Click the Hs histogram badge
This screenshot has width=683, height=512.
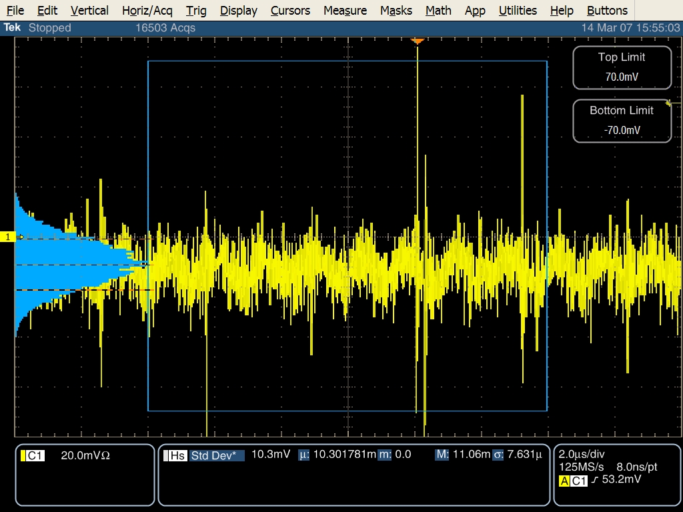177,456
